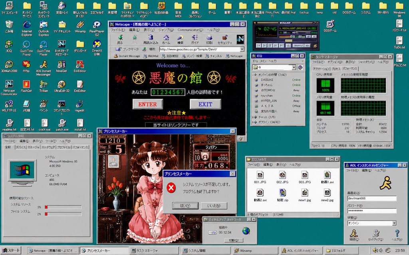
Task: Click いいえ(N) in the error dialog
Action: click(214, 206)
